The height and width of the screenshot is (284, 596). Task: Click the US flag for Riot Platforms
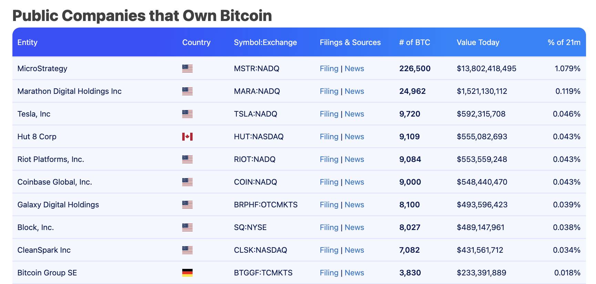[x=187, y=159]
